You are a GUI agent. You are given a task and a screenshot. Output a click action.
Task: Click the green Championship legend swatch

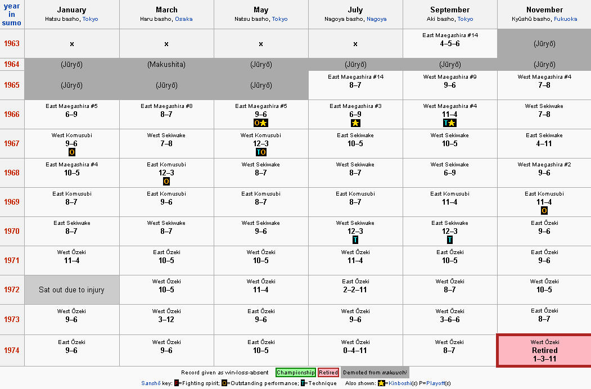(x=296, y=372)
